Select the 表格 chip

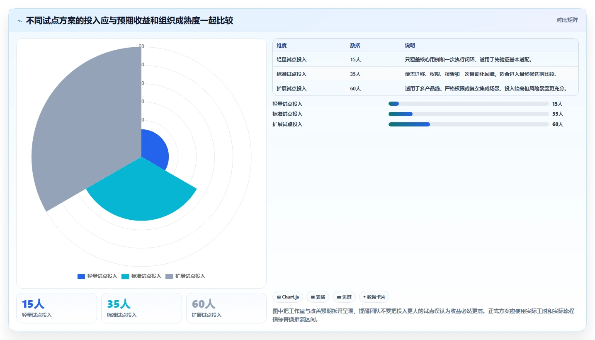point(318,297)
